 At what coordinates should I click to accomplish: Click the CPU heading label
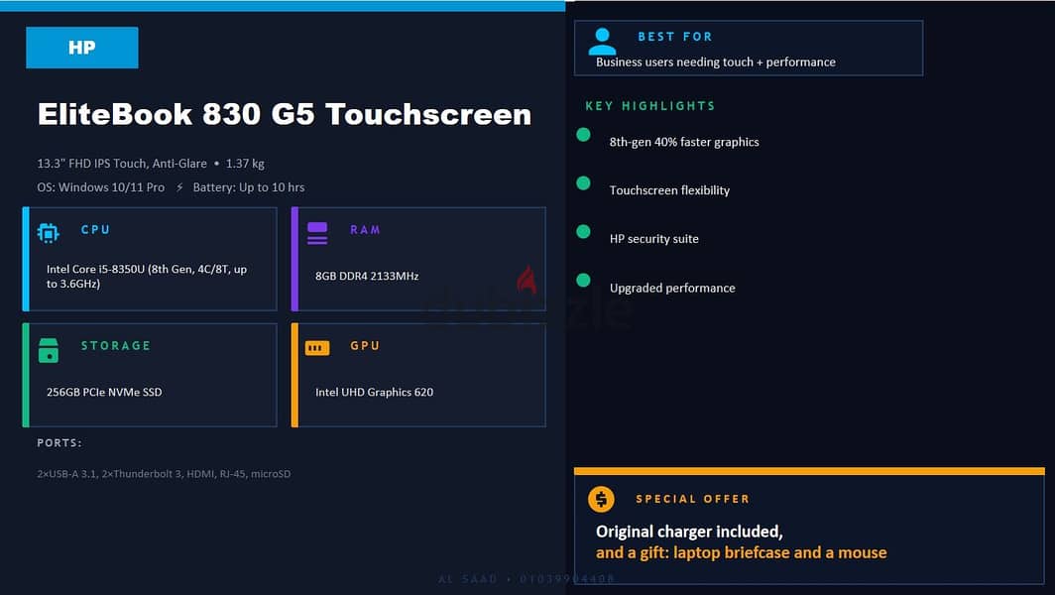pos(95,229)
